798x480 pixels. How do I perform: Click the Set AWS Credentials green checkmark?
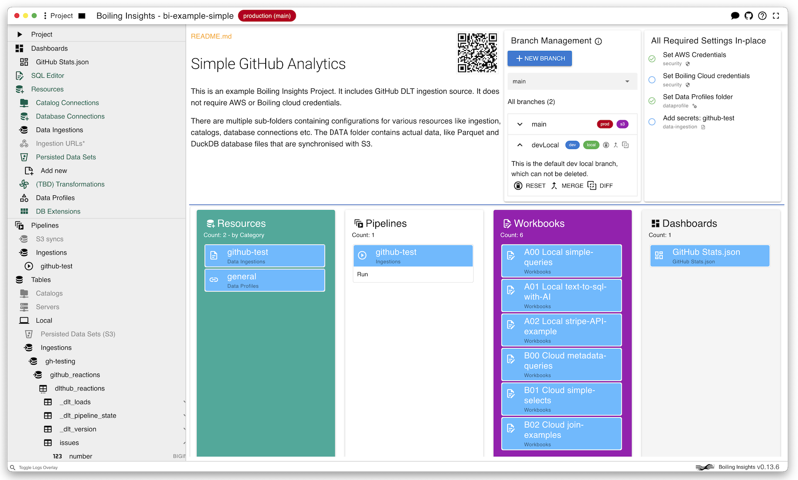pos(652,59)
